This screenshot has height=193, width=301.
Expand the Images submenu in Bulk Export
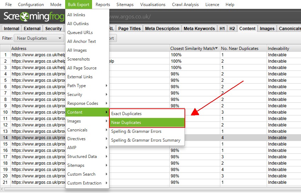click(87, 121)
